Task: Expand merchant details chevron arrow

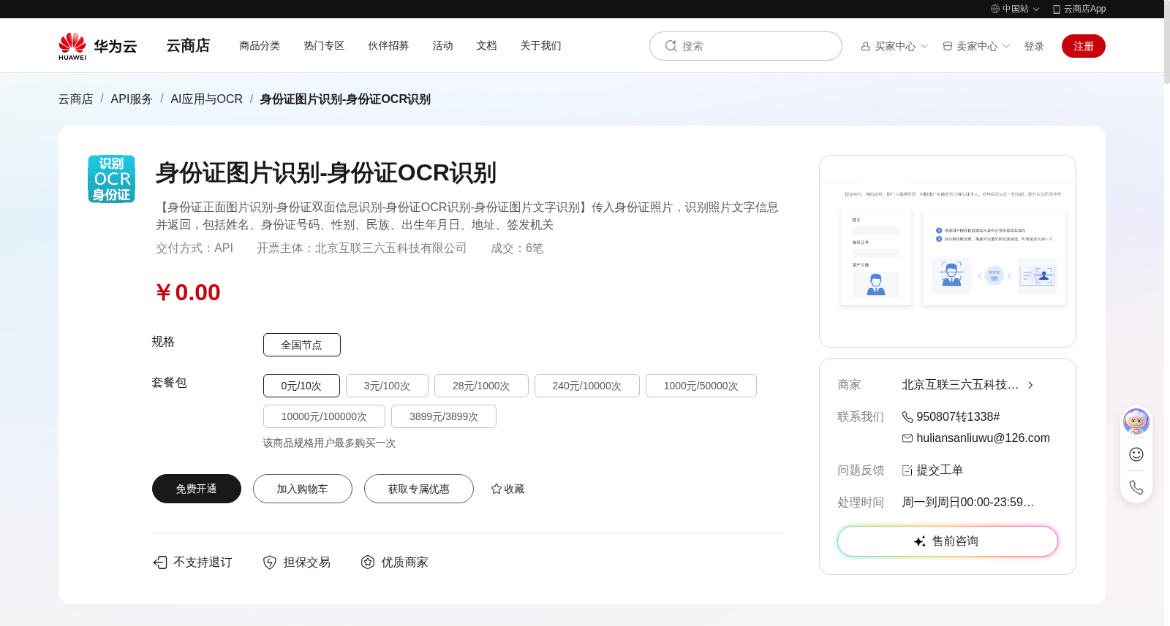Action: coord(1030,385)
